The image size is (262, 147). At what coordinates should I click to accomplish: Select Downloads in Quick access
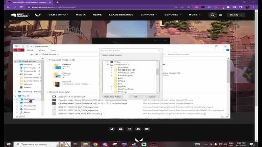click(29, 68)
